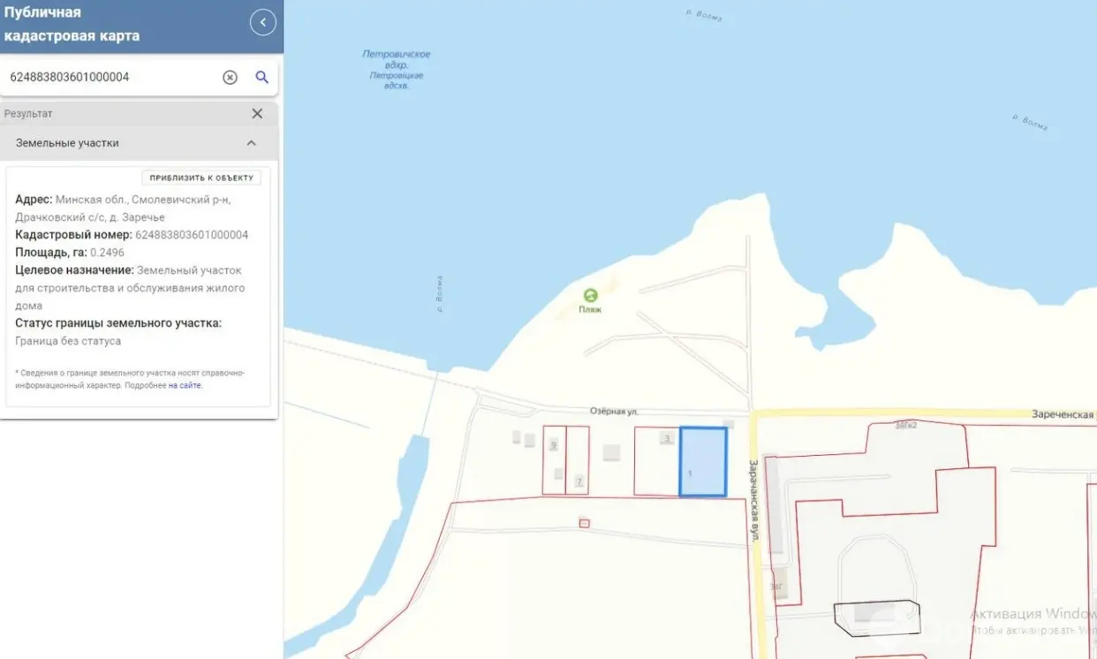Click the black-outlined building polygon
Image resolution: width=1097 pixels, height=659 pixels.
878,617
